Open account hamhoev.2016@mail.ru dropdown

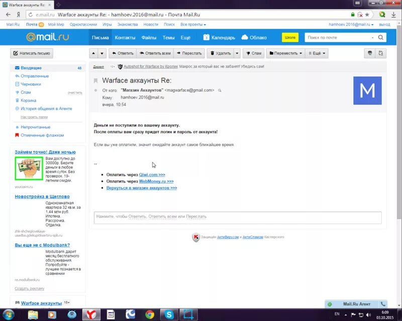coord(351,25)
